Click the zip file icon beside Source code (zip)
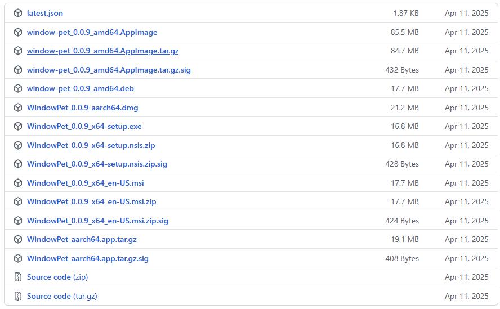Viewport: 500px width, 309px height. pos(18,277)
